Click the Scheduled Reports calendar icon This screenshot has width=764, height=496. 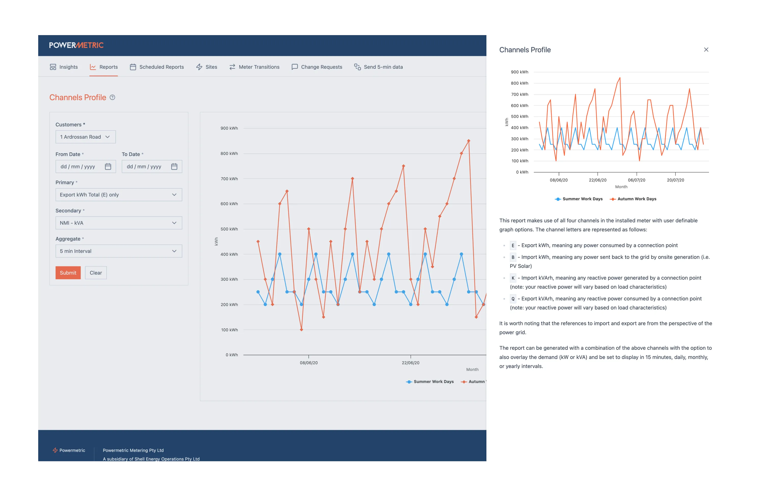point(133,67)
